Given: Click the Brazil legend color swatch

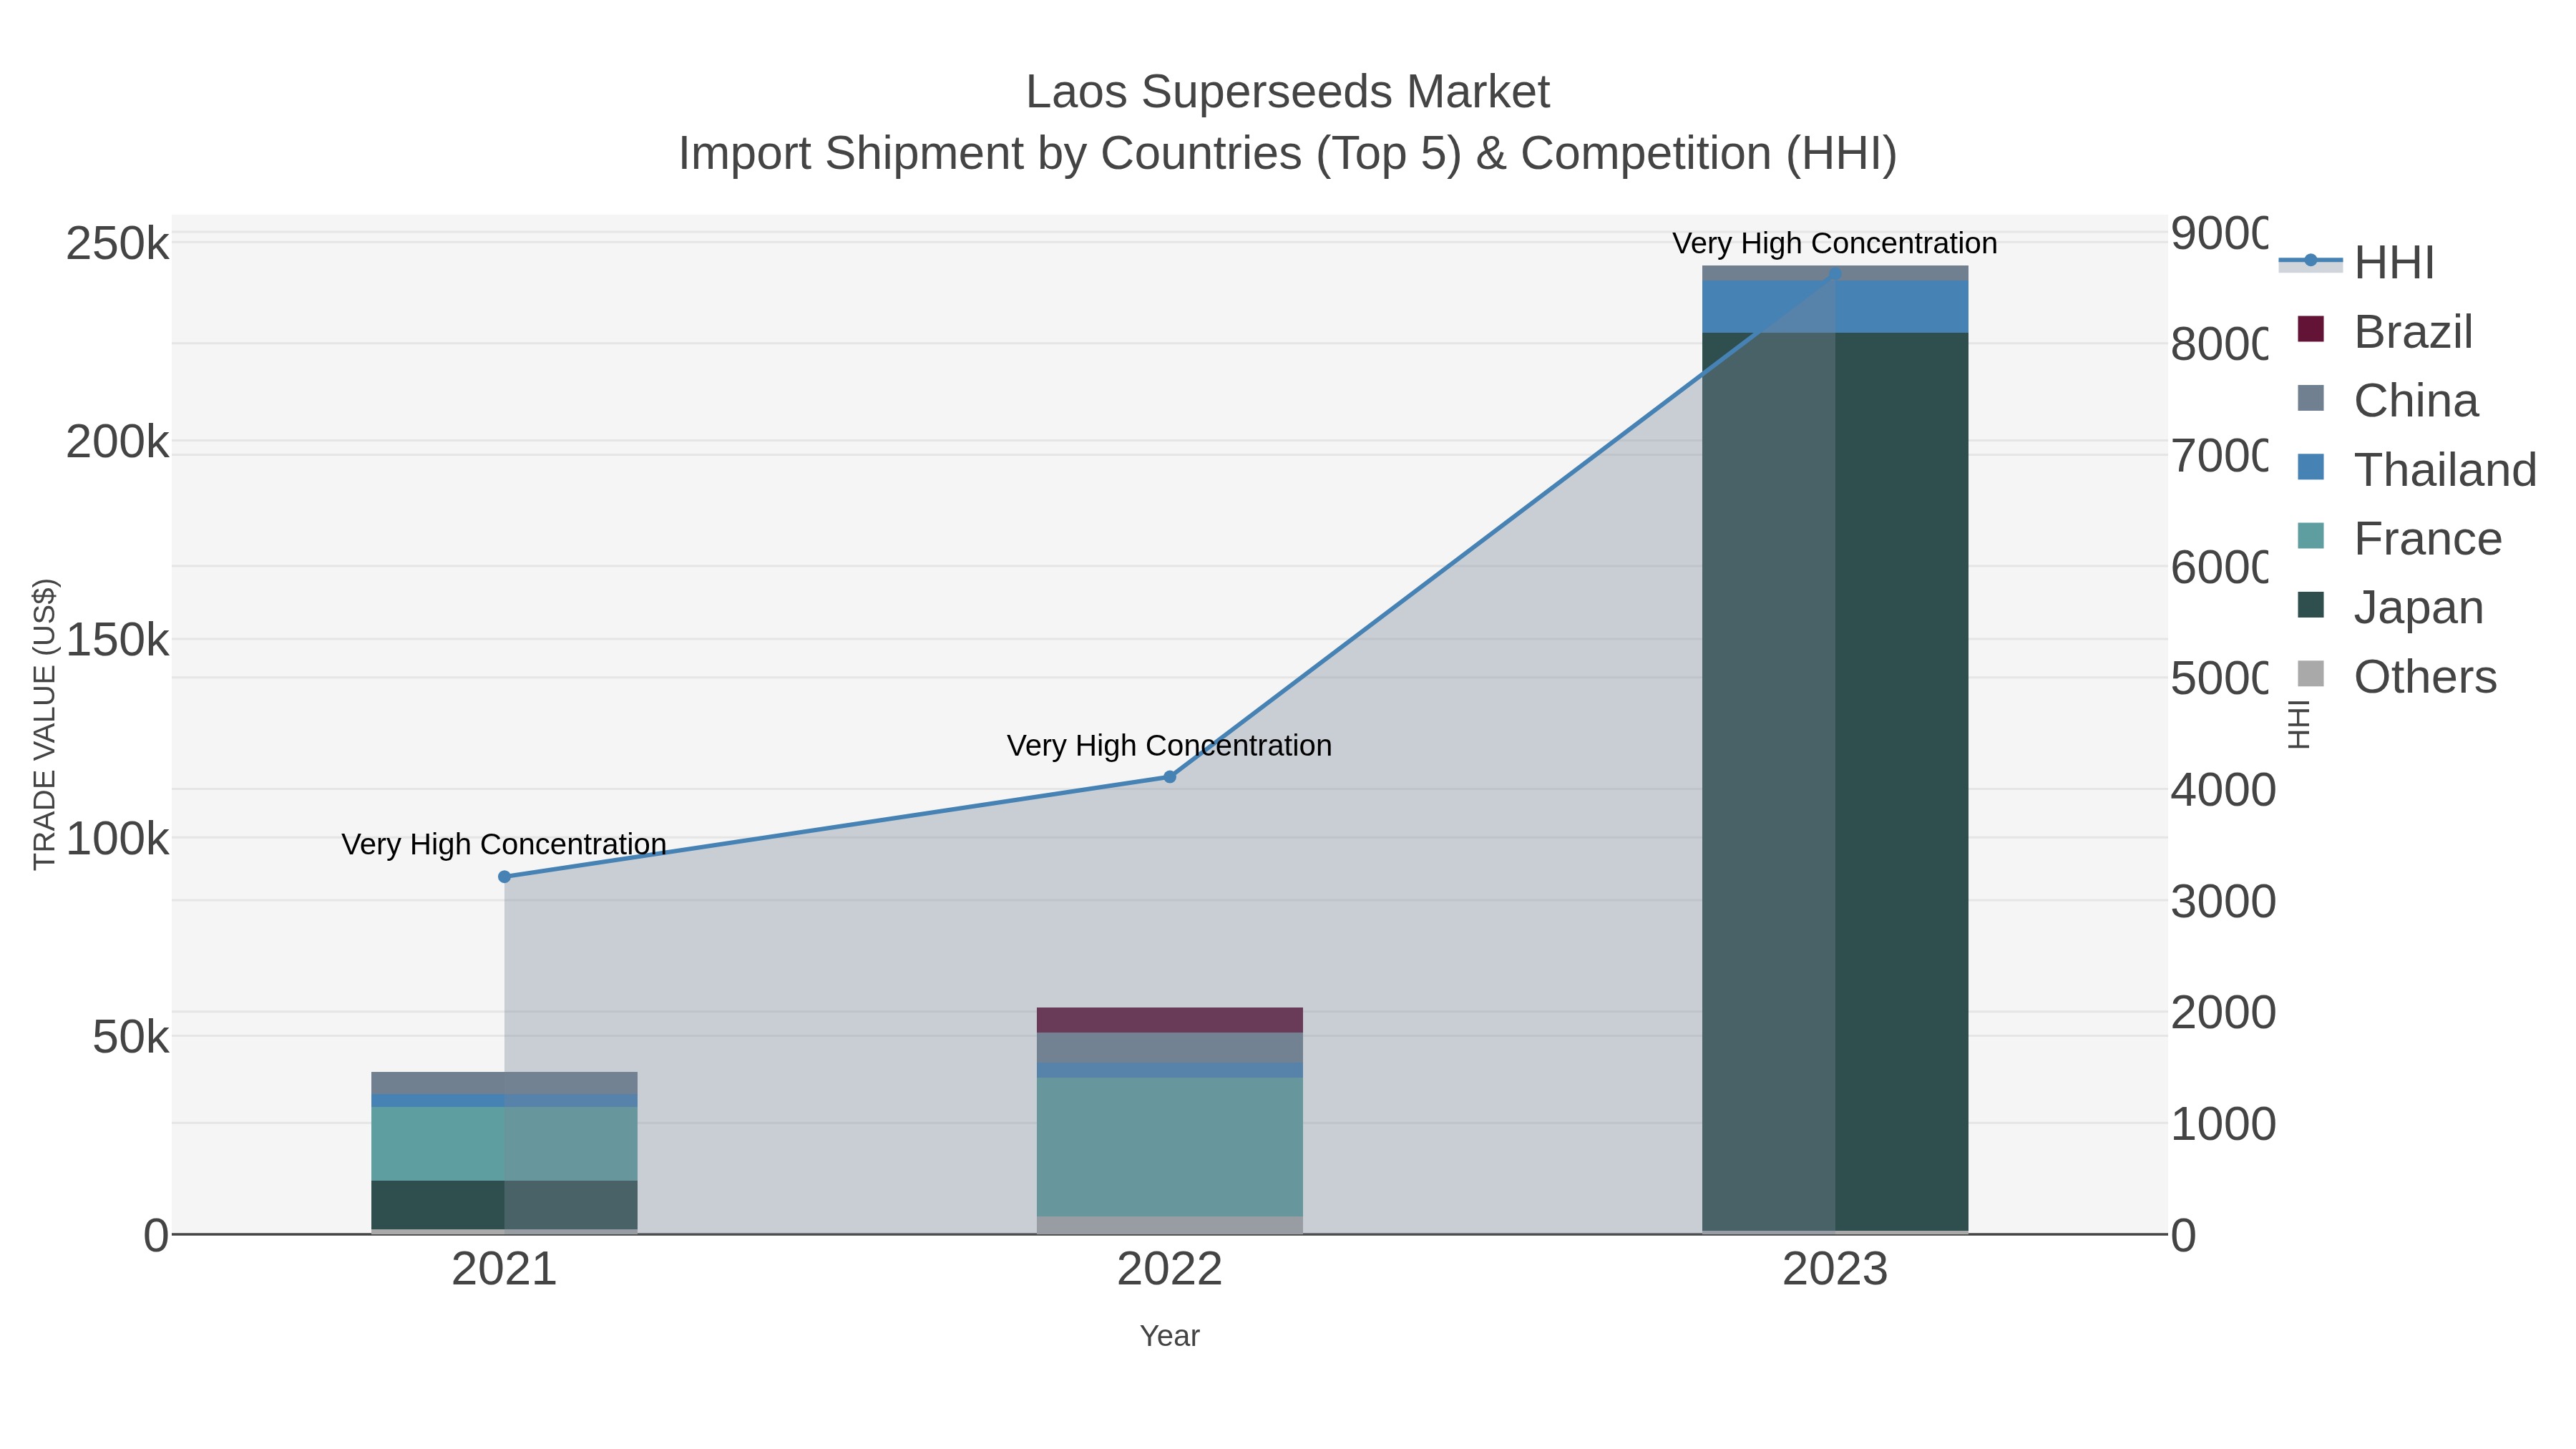Looking at the screenshot, I should coord(2311,329).
